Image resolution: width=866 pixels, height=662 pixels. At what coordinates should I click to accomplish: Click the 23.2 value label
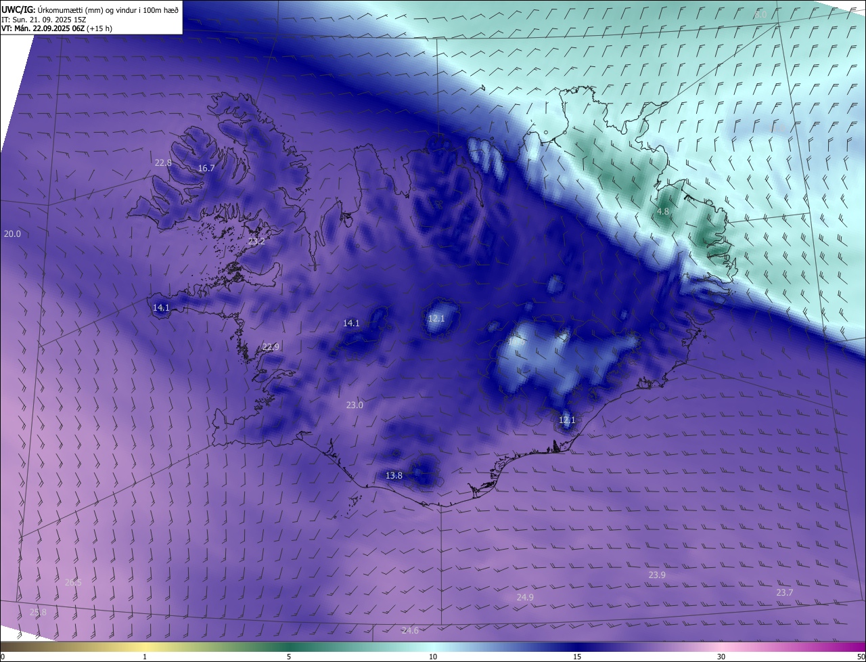[x=256, y=242]
